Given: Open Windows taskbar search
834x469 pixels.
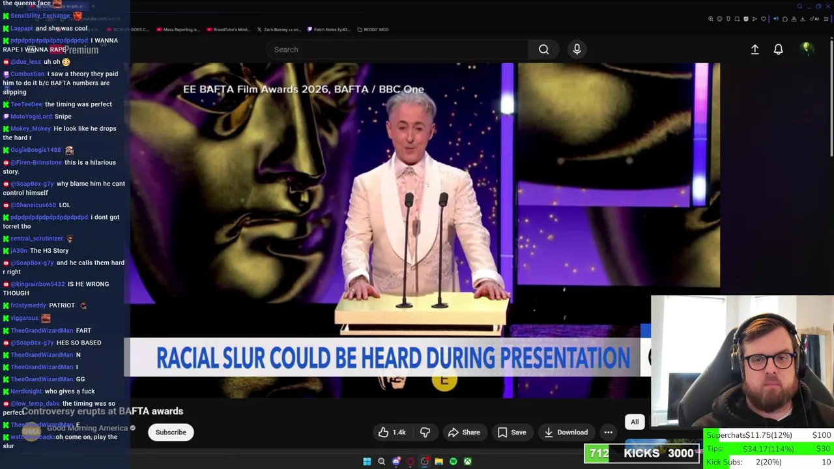Looking at the screenshot, I should [x=381, y=461].
